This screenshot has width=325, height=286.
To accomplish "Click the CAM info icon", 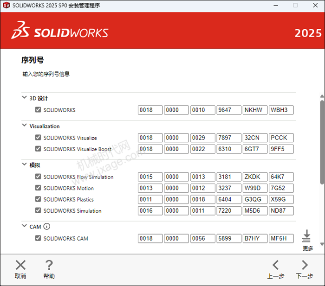I will 47,226.
